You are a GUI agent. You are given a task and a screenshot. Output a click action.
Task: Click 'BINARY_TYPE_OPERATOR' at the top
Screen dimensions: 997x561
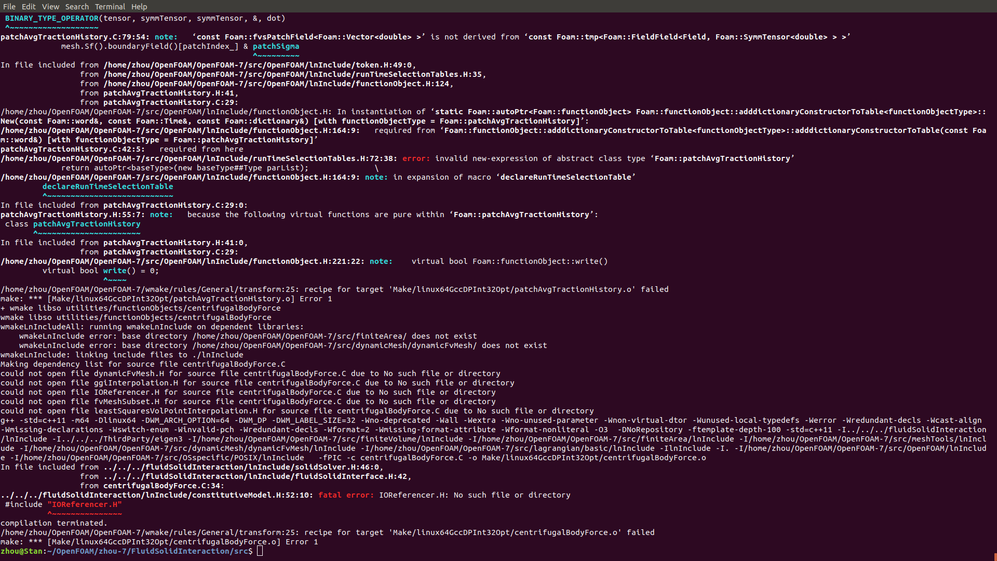tap(52, 18)
